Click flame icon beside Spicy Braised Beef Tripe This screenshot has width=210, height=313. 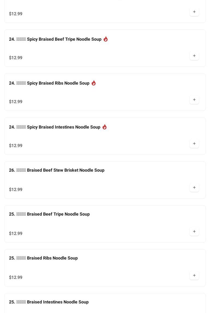(106, 39)
